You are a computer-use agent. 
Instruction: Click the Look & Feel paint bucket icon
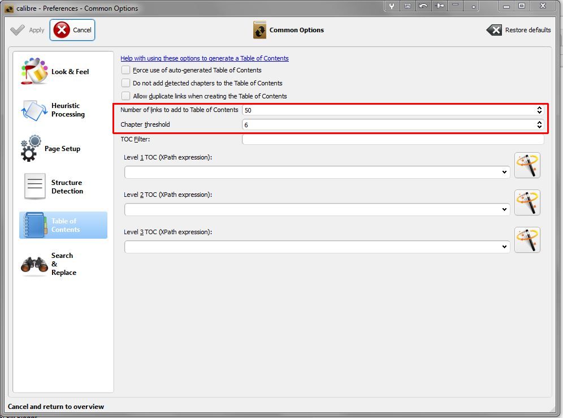34,71
